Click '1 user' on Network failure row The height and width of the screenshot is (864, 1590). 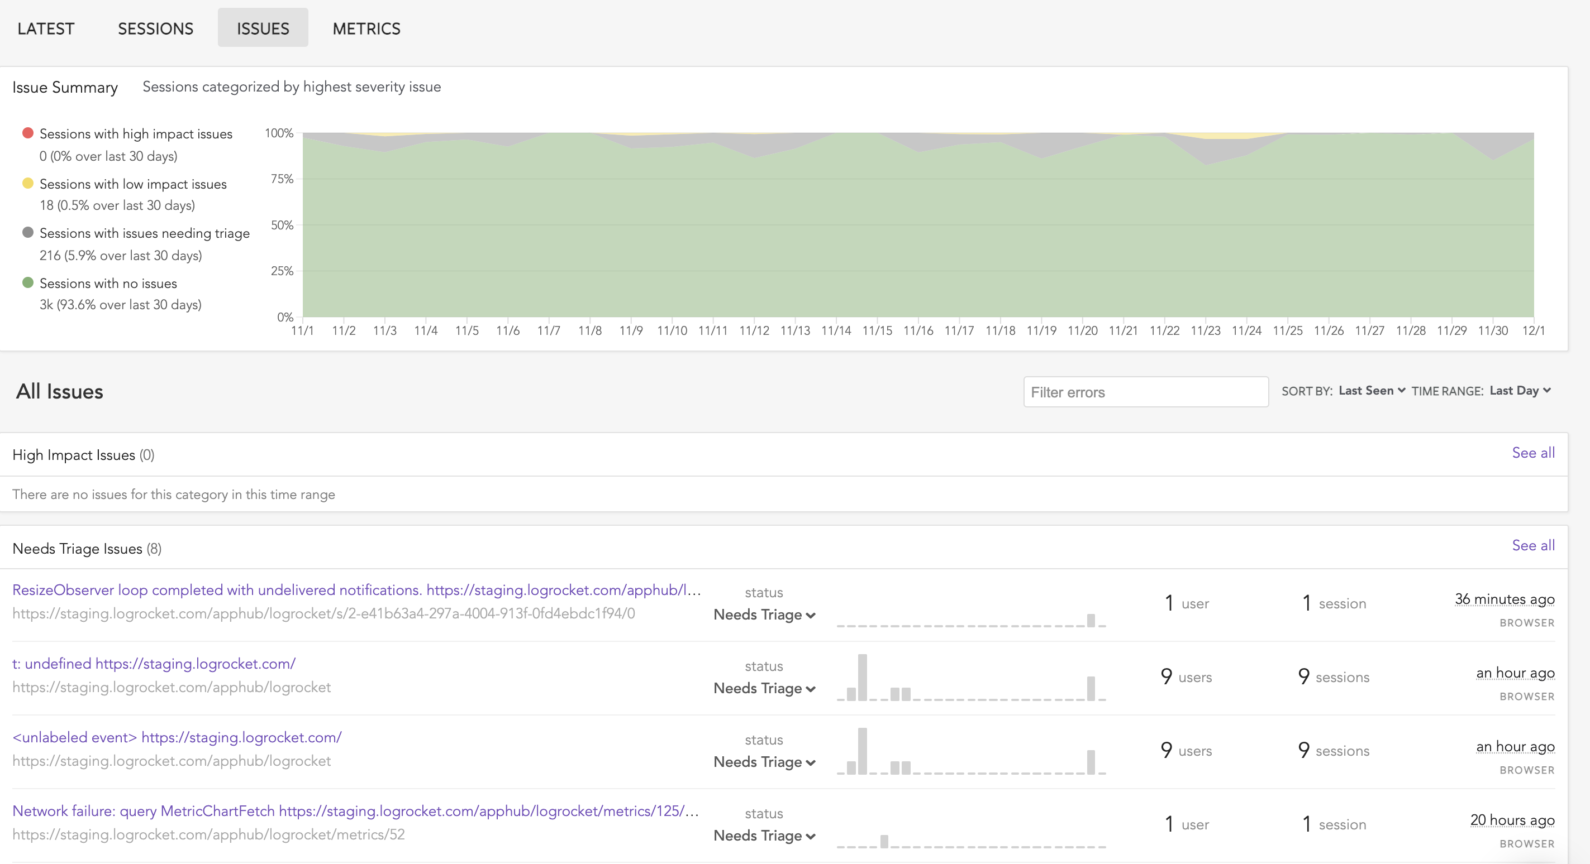coord(1186,824)
